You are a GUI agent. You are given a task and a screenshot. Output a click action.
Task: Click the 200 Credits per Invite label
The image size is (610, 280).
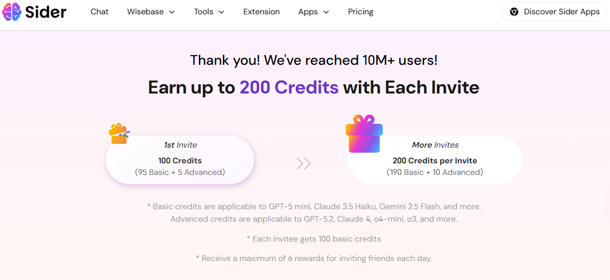(435, 161)
